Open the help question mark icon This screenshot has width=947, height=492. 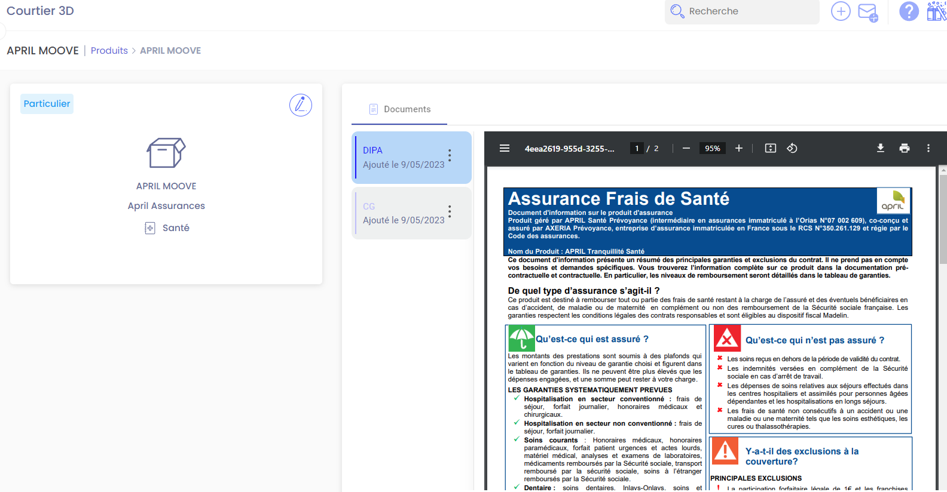click(x=909, y=11)
